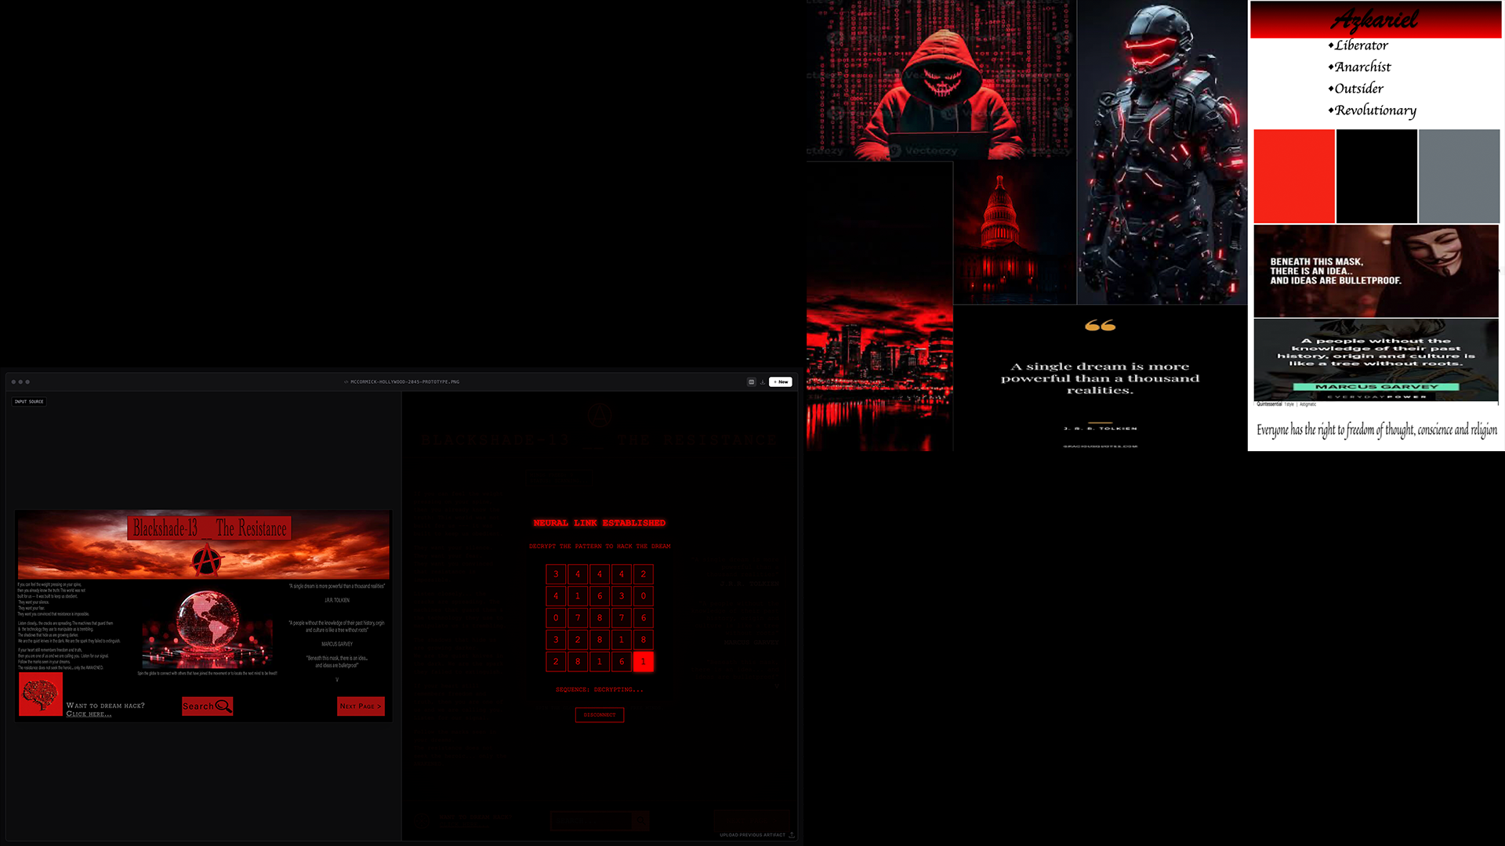Click the Blackshade-13 The Resistance banner title
Screen dimensions: 1505x846
209,528
